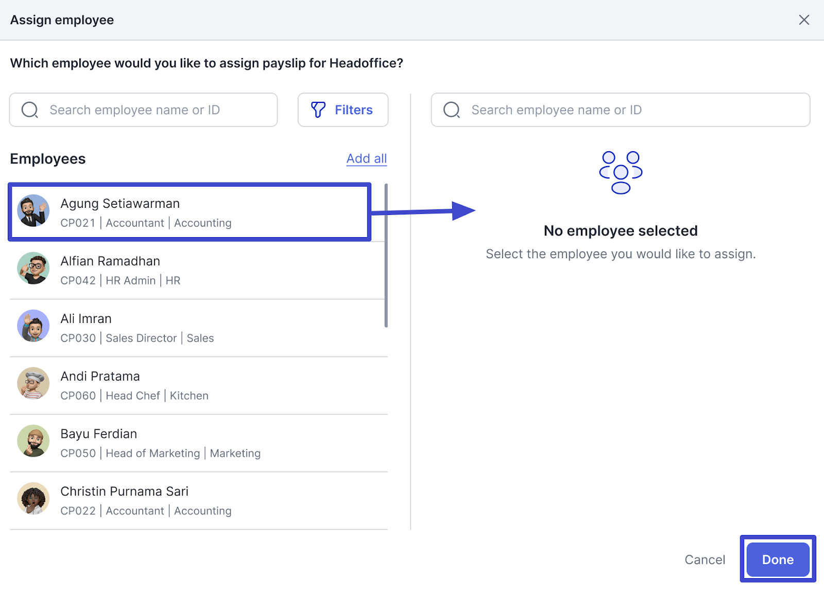This screenshot has width=824, height=592.
Task: Click Alfian Ramadhan's avatar picture
Action: (33, 268)
